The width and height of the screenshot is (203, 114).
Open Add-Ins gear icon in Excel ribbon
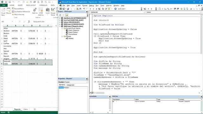35,11
